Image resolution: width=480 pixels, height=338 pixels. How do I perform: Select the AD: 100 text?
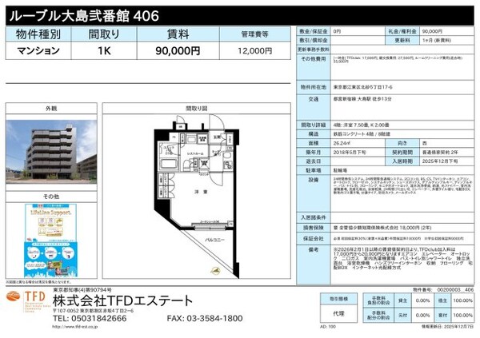[x=328, y=327]
